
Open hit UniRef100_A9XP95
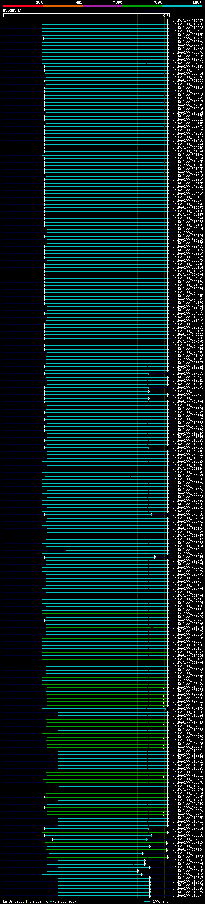(x=188, y=740)
